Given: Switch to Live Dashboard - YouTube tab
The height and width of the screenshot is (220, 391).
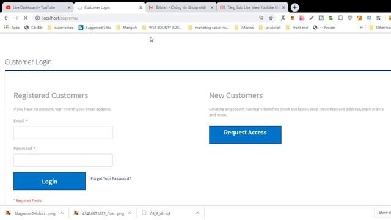Looking at the screenshot, I should [x=37, y=7].
